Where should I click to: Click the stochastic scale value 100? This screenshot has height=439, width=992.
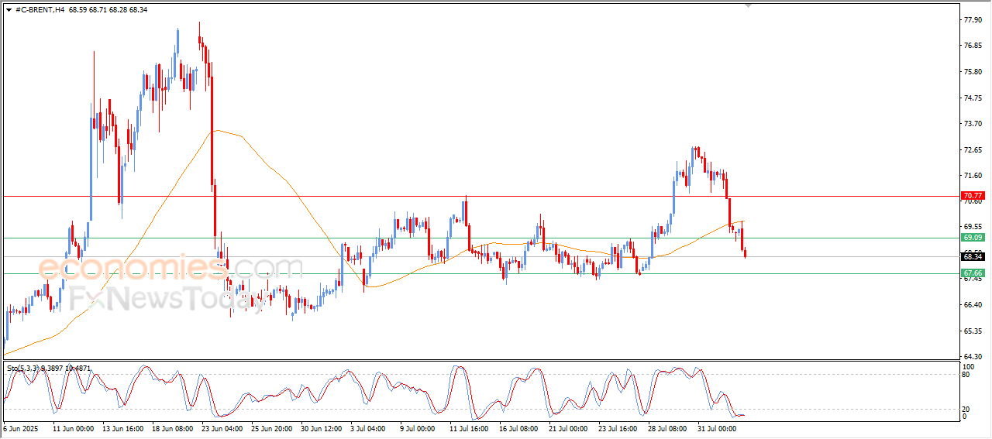(968, 365)
